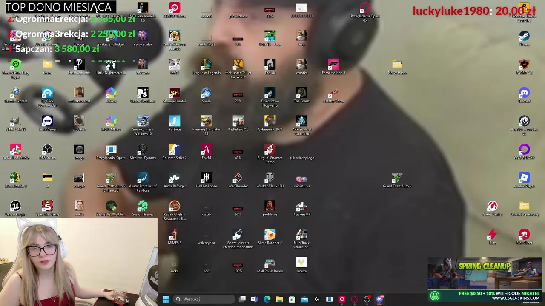Open Microsoft Teams from taskbar

[x=254, y=299]
